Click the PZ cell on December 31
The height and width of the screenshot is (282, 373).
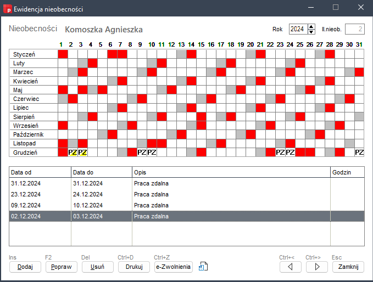point(359,152)
